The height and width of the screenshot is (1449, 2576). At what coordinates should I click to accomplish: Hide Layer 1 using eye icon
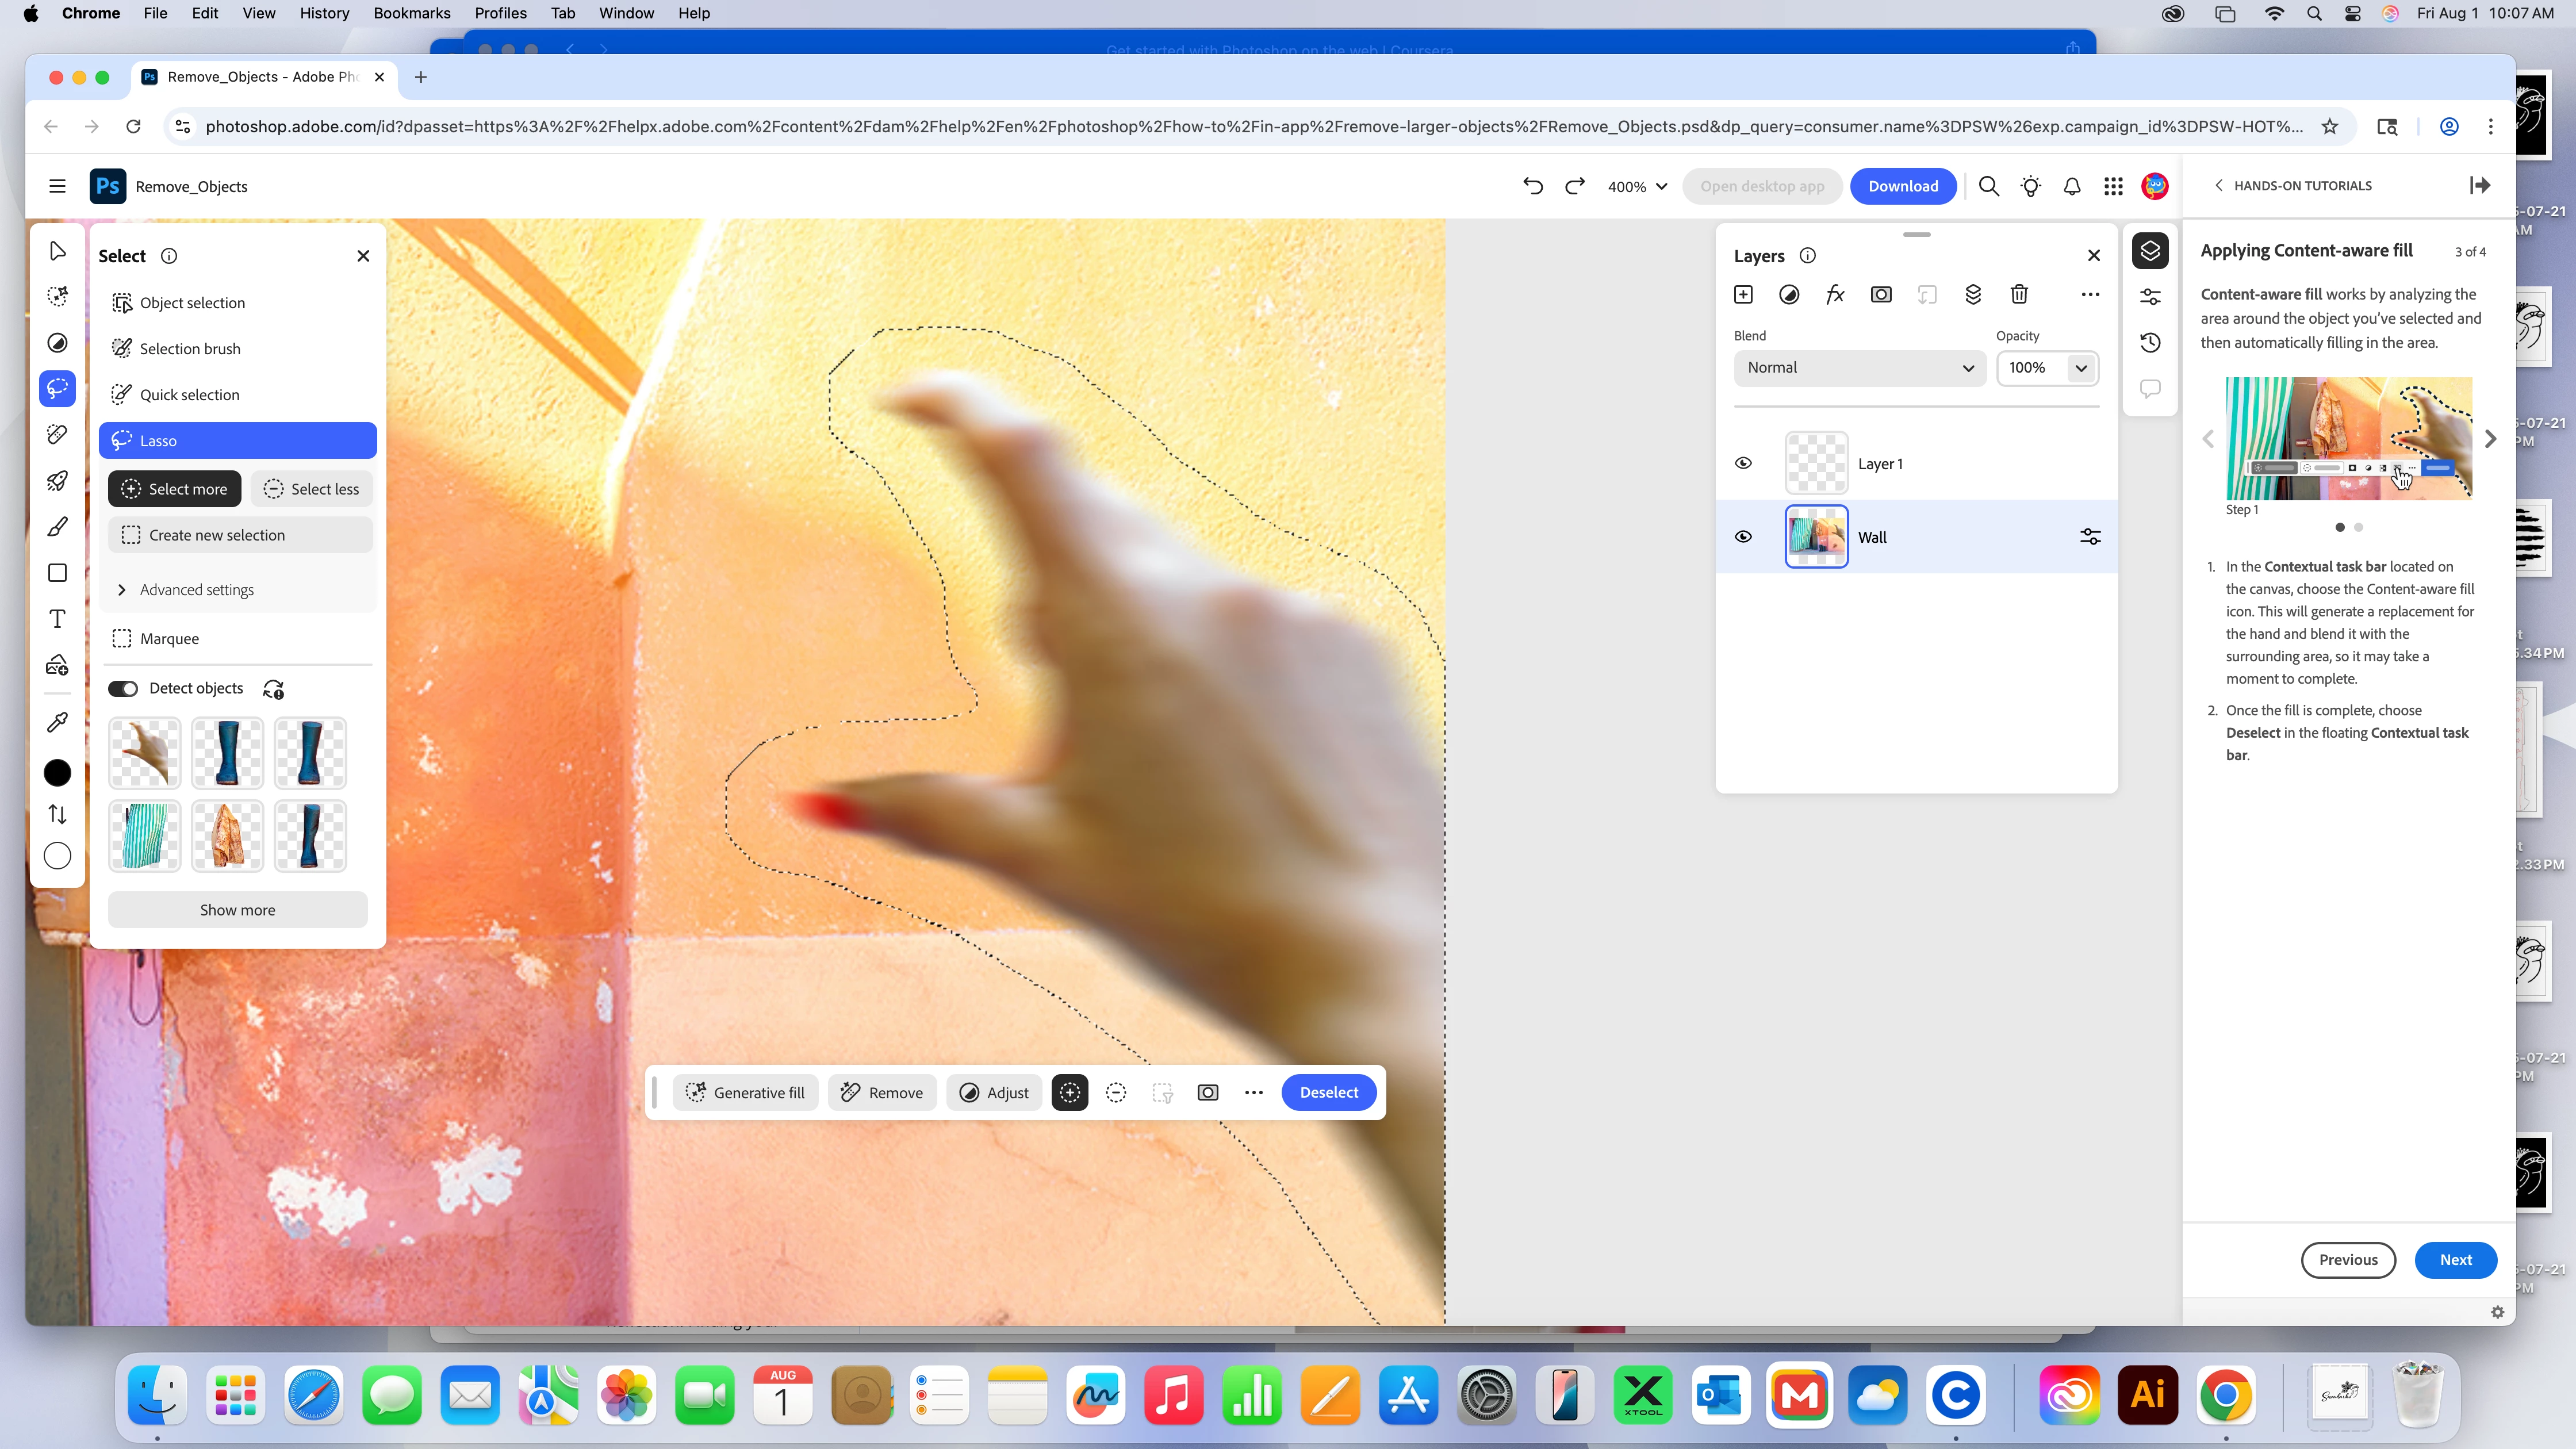(1743, 463)
